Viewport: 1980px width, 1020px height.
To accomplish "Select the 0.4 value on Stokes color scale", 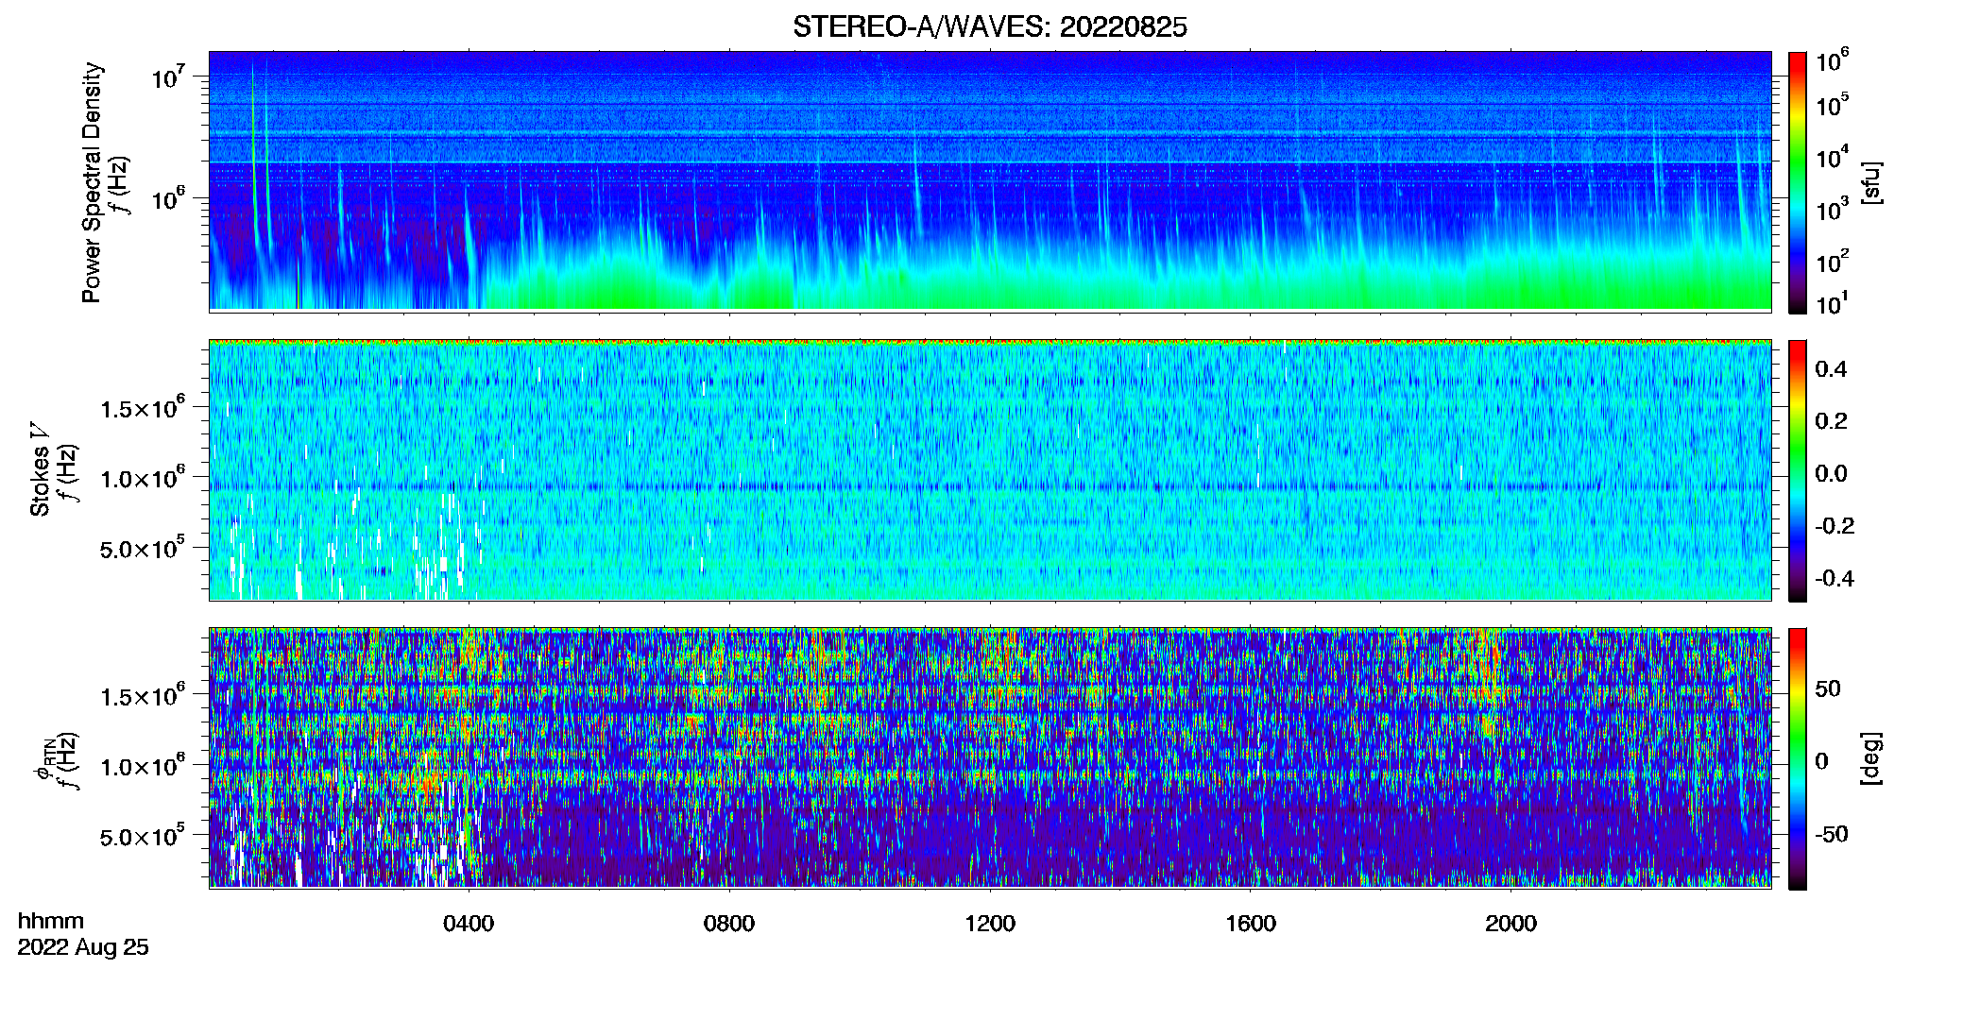I will click(x=1831, y=369).
